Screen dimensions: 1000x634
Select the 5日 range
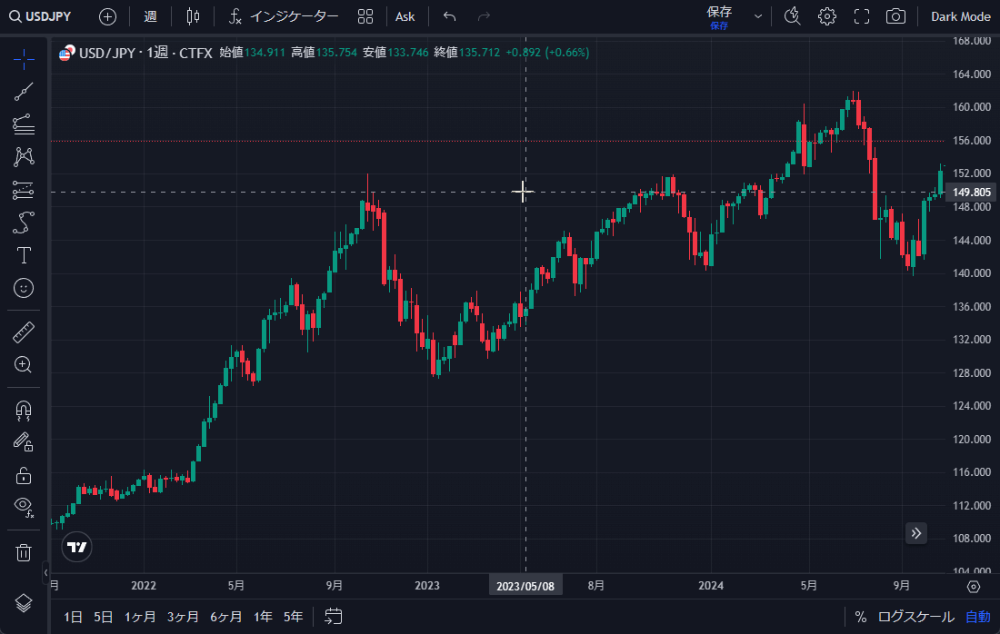pos(104,617)
